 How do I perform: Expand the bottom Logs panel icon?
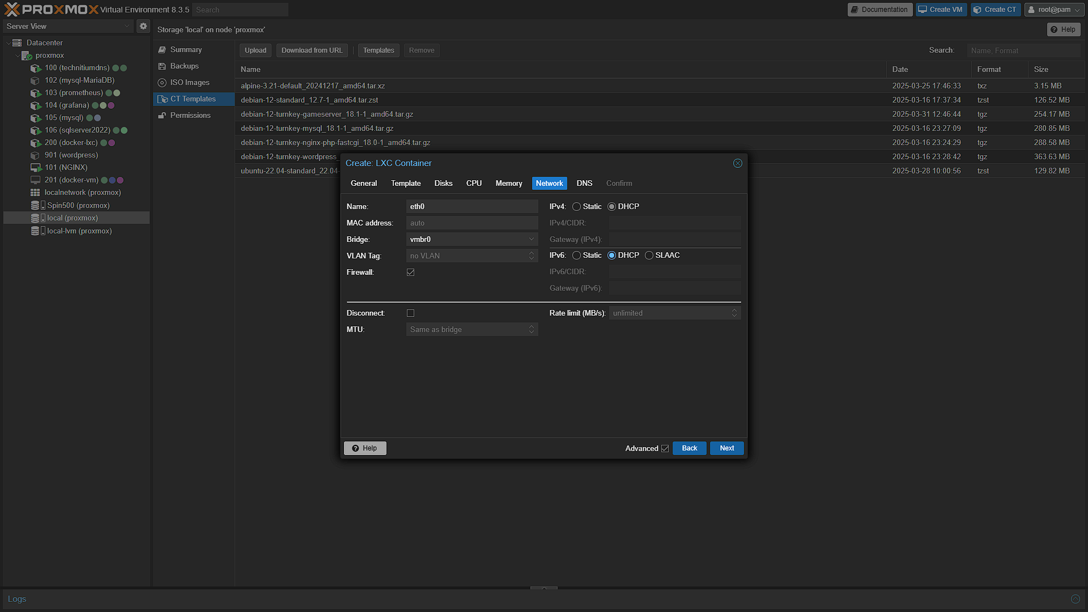pos(1075,599)
